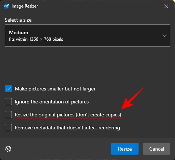Image resolution: width=175 pixels, height=160 pixels.
Task: Click the Resize button
Action: point(125,149)
